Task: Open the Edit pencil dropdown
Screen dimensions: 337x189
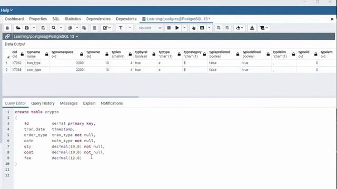Action: click(106, 28)
